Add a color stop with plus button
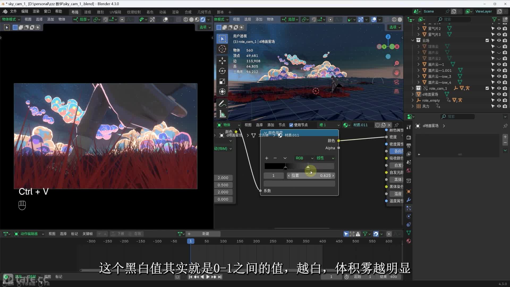The image size is (510, 287). tap(267, 158)
